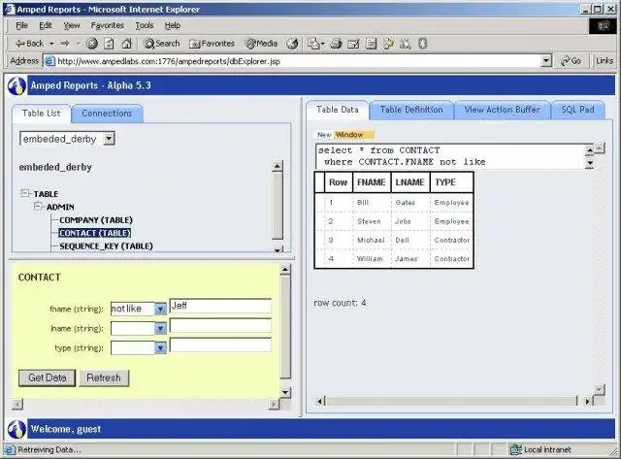Click the Refresh button in CONTACT form

pyautogui.click(x=104, y=378)
